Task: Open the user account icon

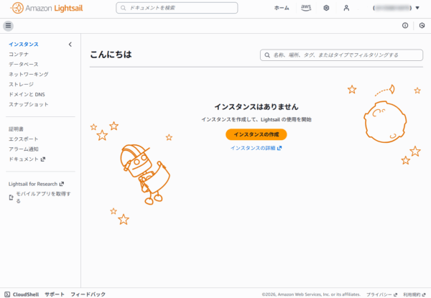Action: pos(346,8)
